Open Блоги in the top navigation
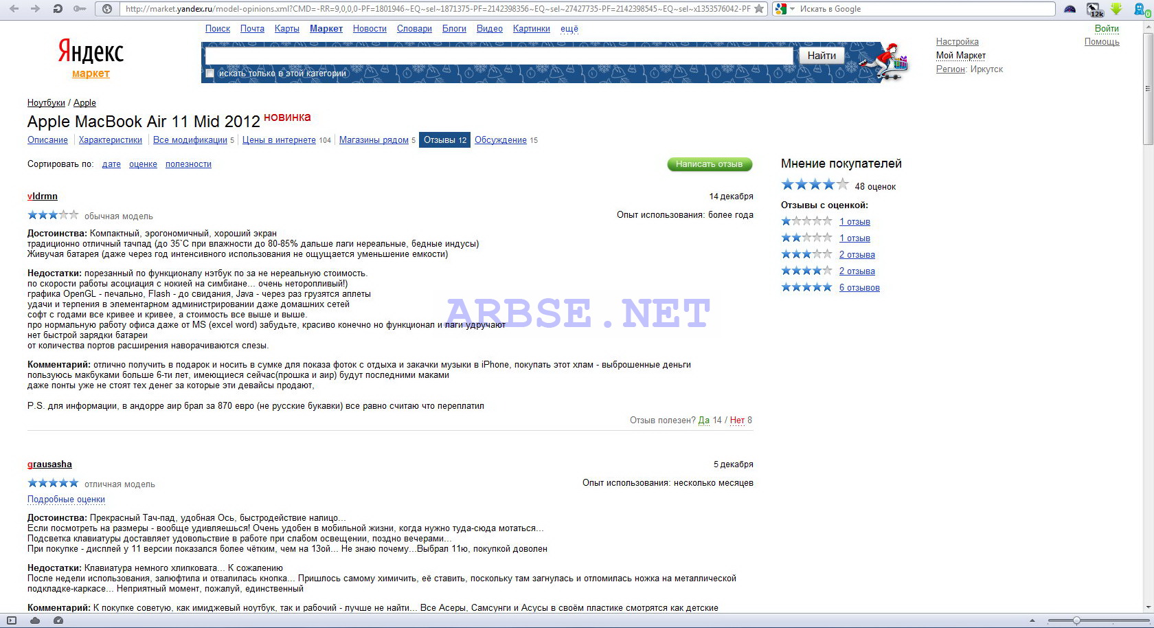The height and width of the screenshot is (628, 1154). [x=454, y=29]
